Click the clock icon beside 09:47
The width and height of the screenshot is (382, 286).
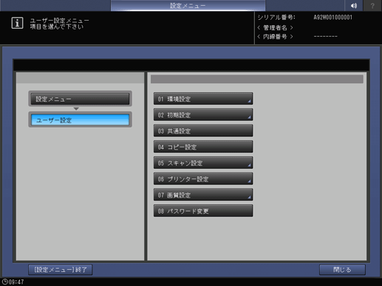[4, 282]
